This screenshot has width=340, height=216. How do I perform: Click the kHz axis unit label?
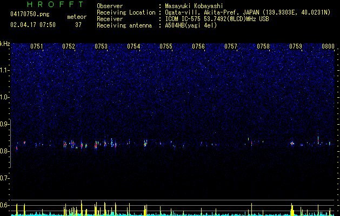tap(5, 44)
